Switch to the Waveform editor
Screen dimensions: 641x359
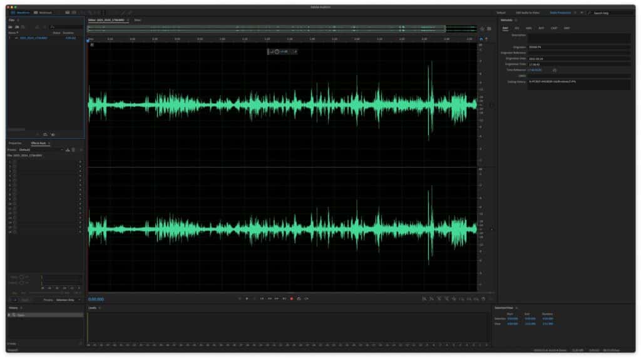point(21,13)
